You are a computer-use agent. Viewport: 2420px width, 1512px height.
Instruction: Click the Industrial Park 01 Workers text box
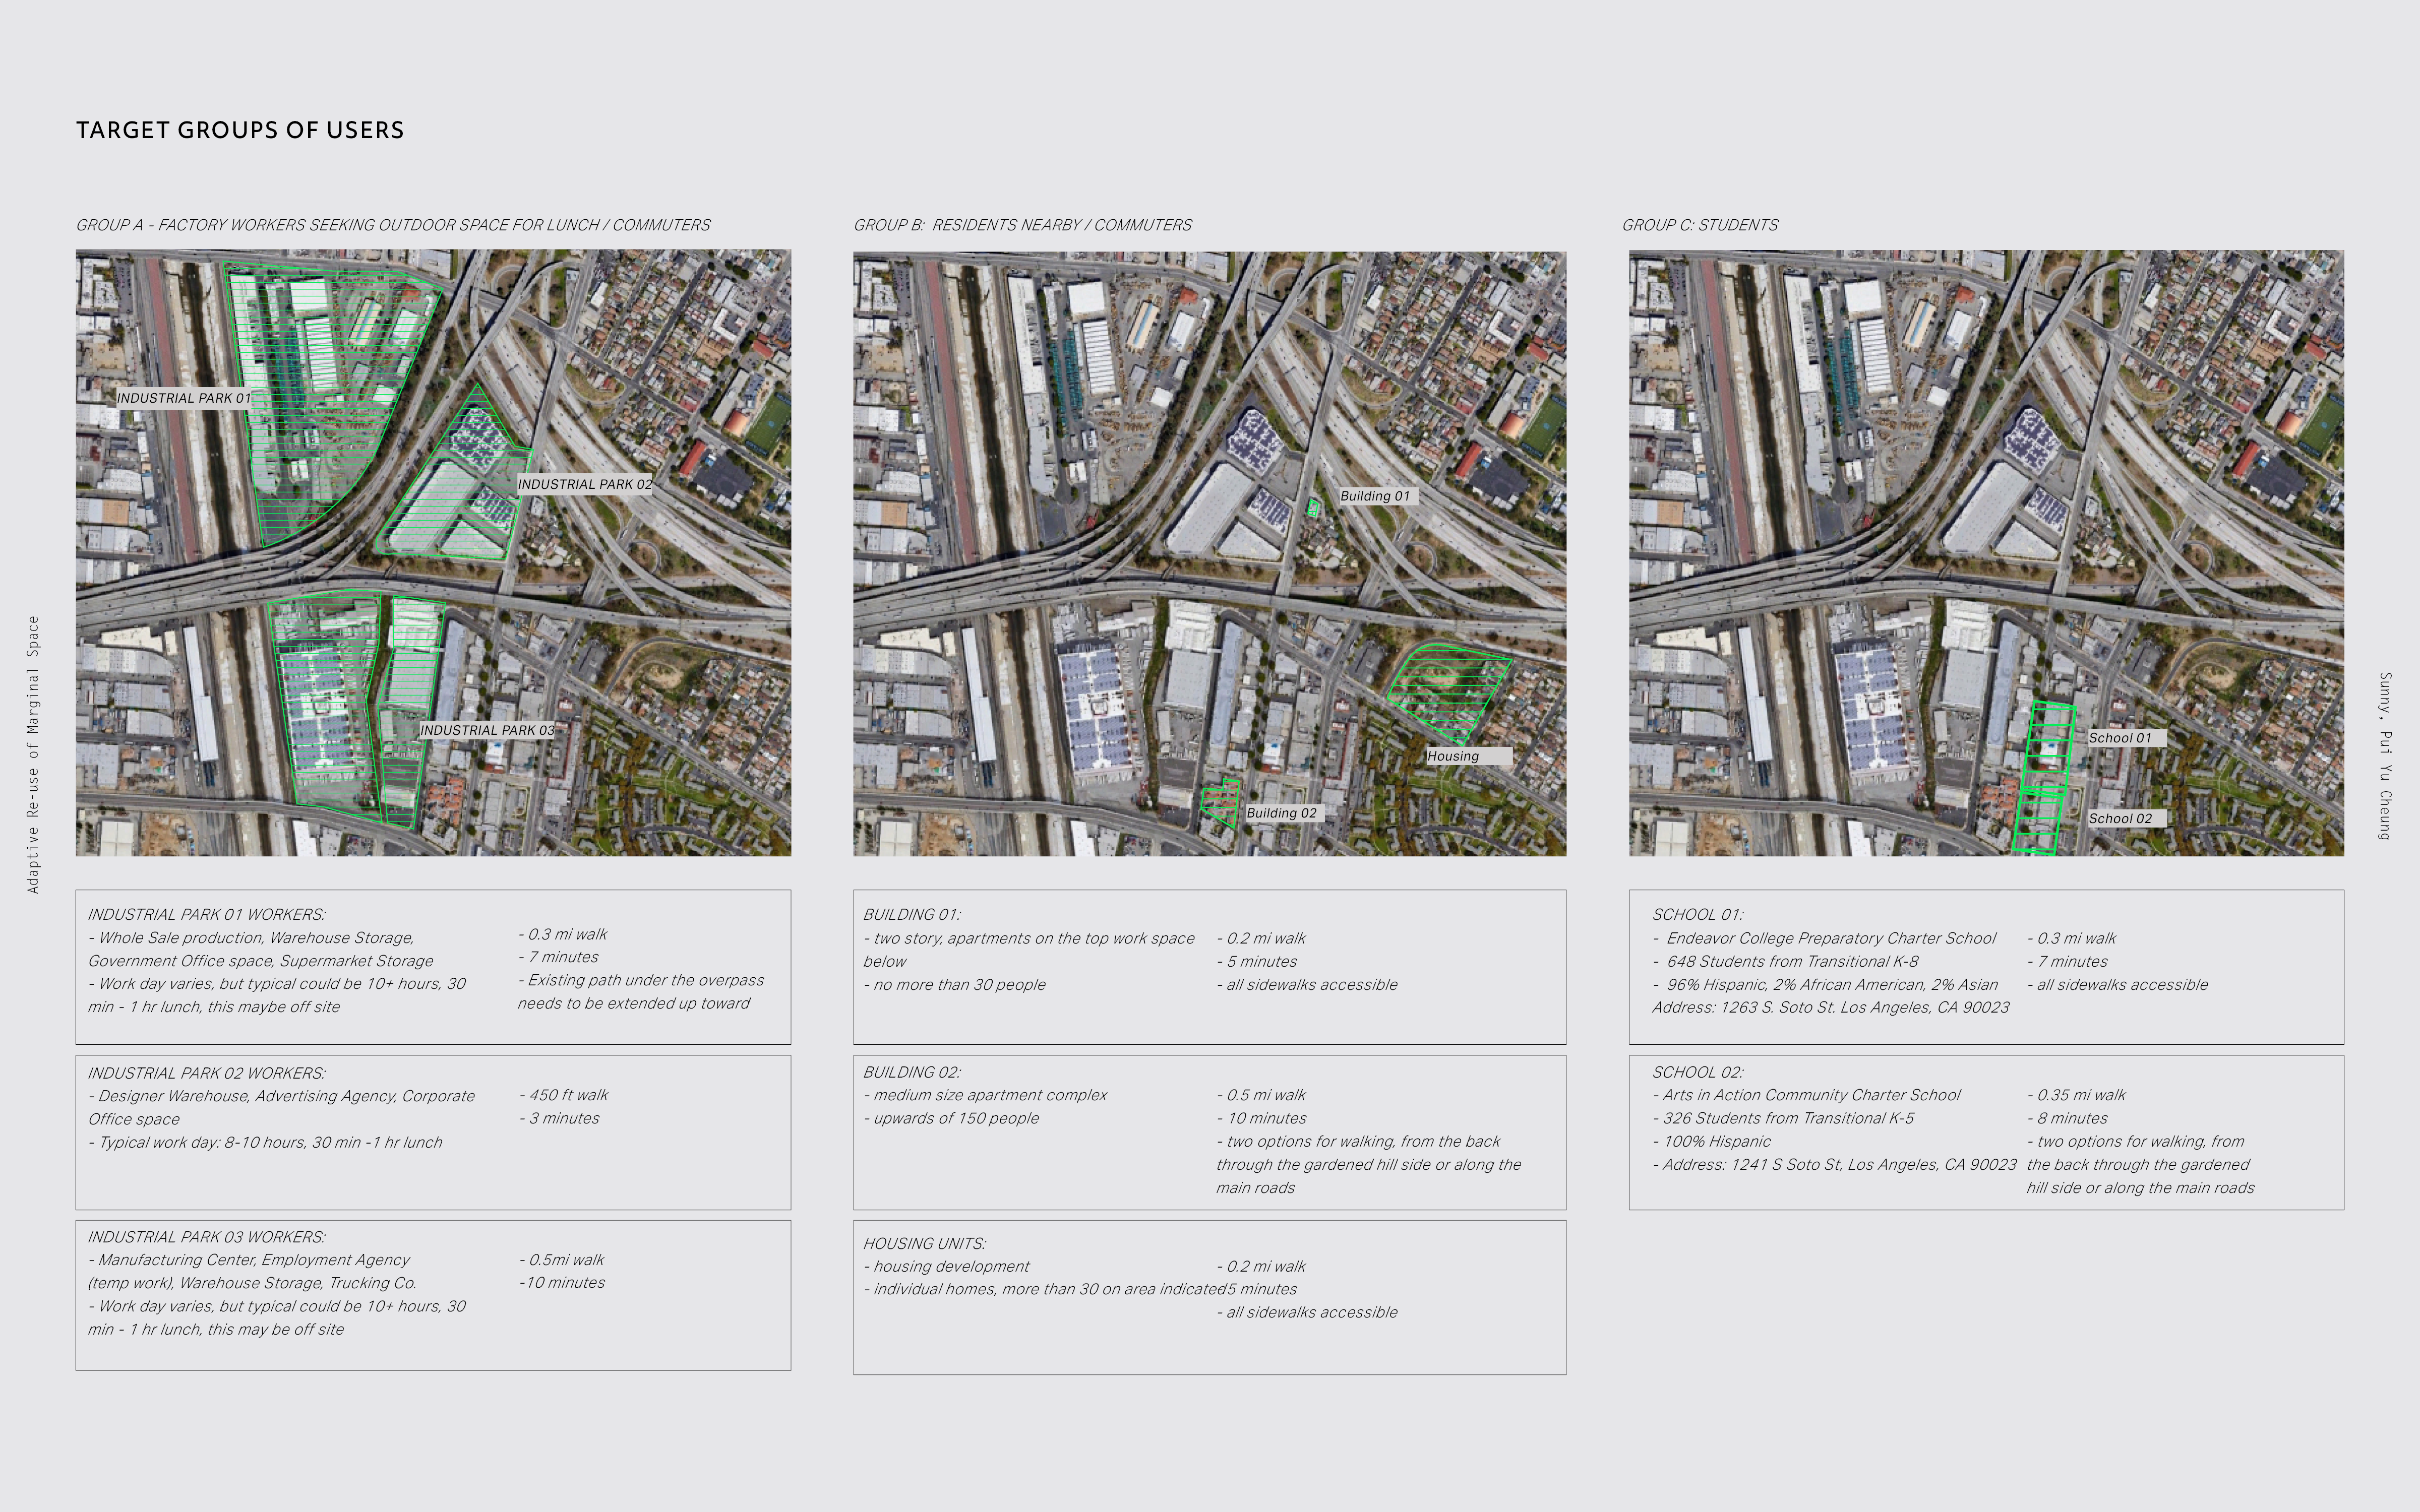[x=433, y=967]
